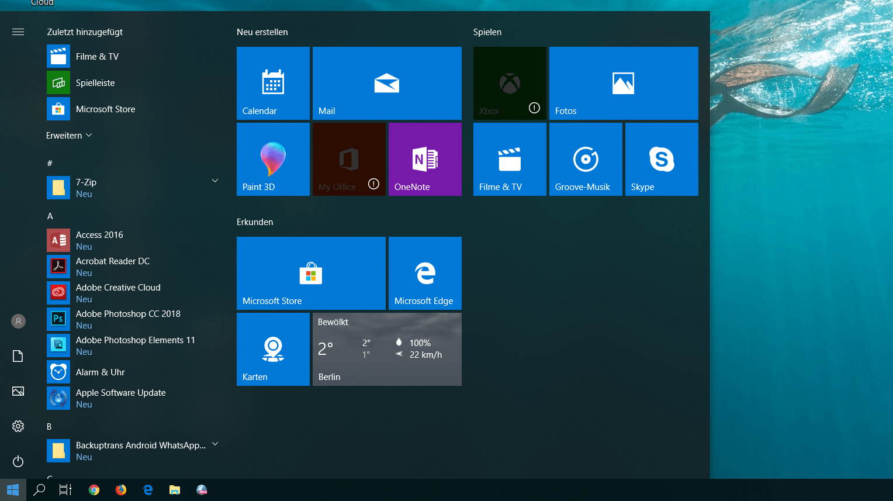
Task: Open the globe app icon in the taskbar
Action: (202, 490)
